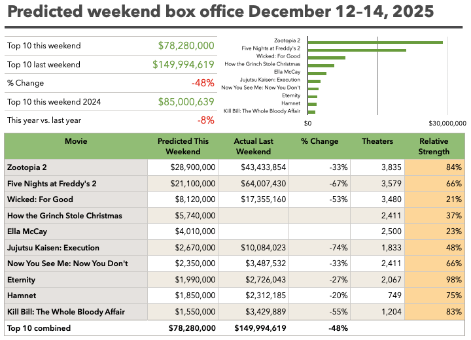
Task: Click the -8% this year vs. last year value
Action: pyautogui.click(x=206, y=120)
